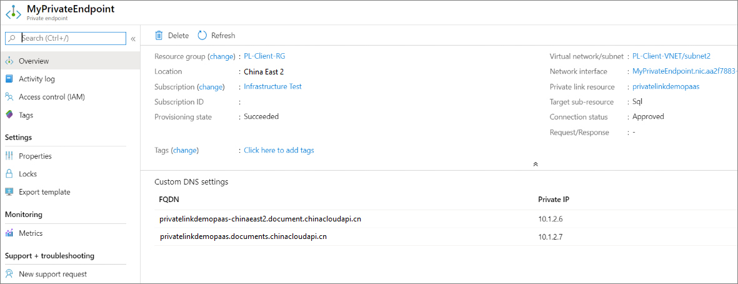The image size is (738, 284).
Task: Click the Private IP column header
Action: coord(554,200)
